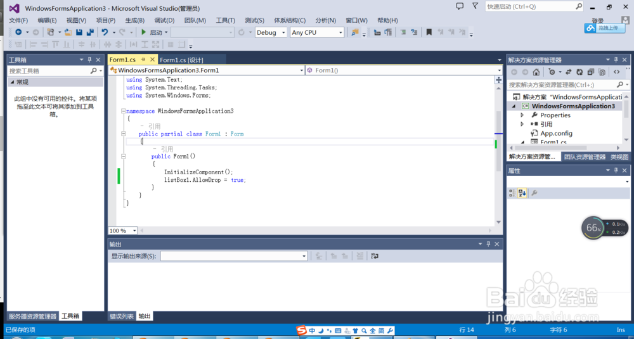Viewport: 634px width, 339px height.
Task: Toggle auto-hide pin on Solution Explorer
Action: pyautogui.click(x=616, y=60)
